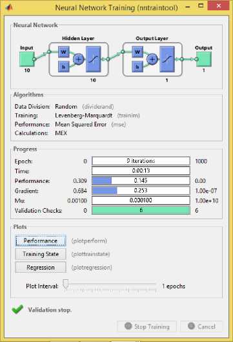Viewport: 233px width, 342px height.
Task: Click the epoch limit value '1000'
Action: coord(201,161)
